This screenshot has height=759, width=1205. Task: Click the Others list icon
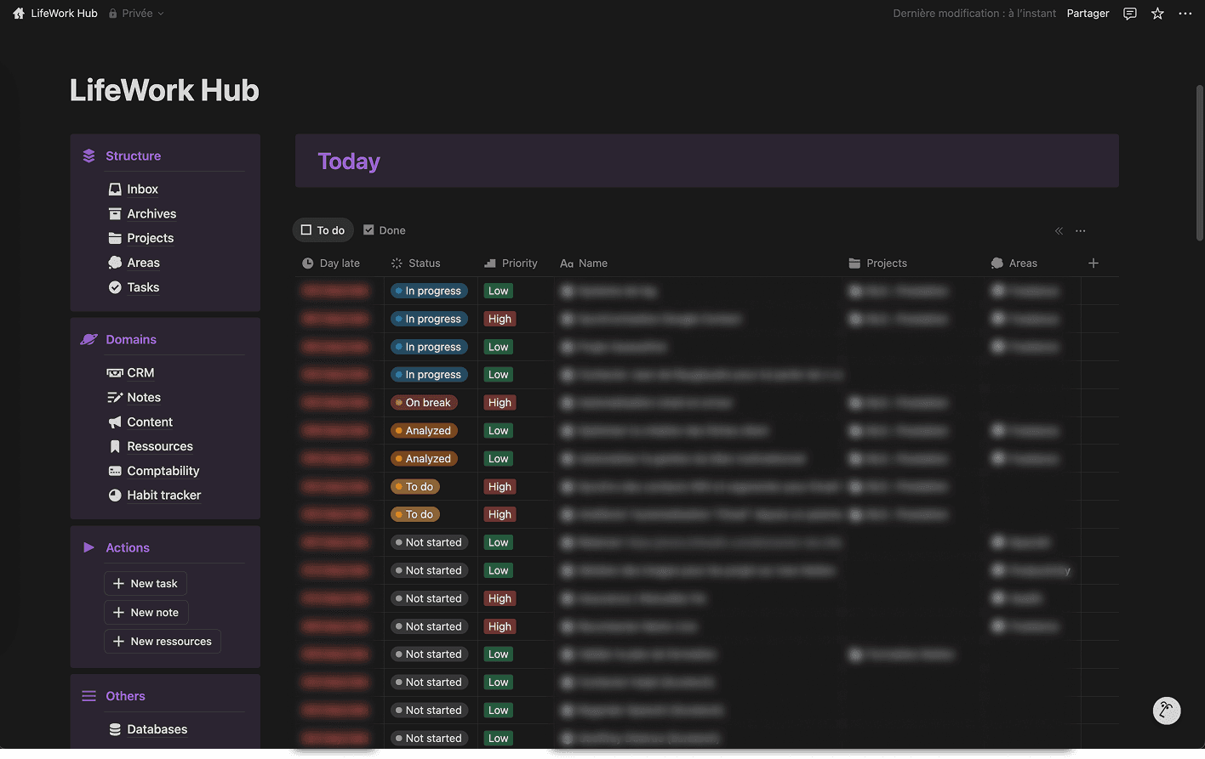(89, 697)
